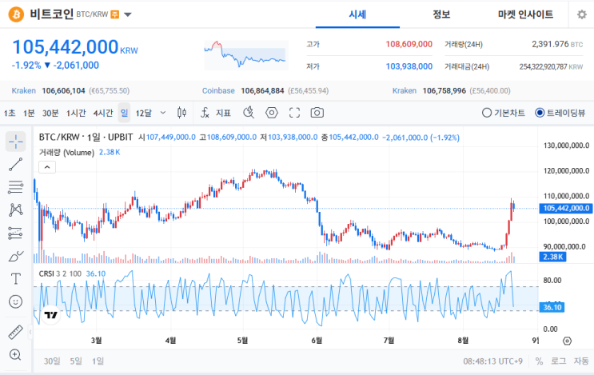The width and height of the screenshot is (594, 375).
Task: Open the 시세 tab
Action: [357, 14]
